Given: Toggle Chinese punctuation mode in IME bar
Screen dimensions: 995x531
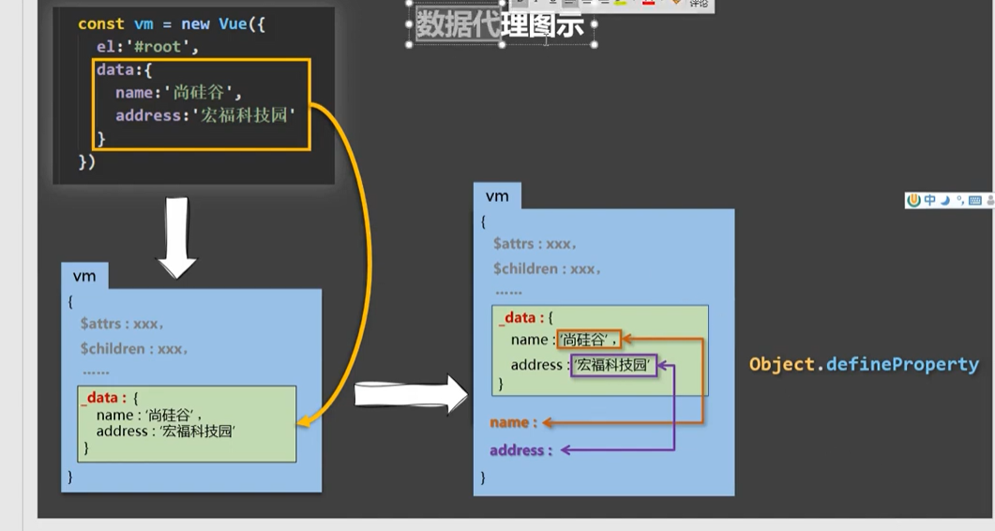Looking at the screenshot, I should coord(960,200).
